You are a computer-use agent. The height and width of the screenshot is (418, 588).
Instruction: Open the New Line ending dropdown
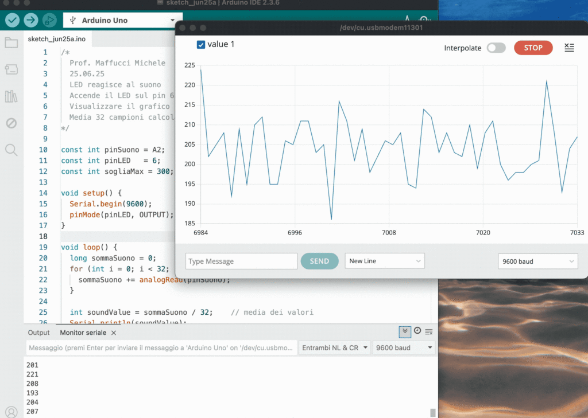384,261
